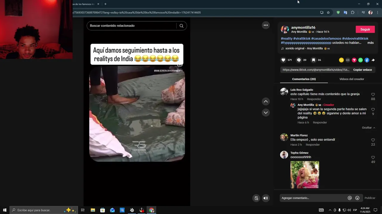This screenshot has height=214, width=382.
Task: Go to the previous video with the up arrow
Action: point(266,102)
